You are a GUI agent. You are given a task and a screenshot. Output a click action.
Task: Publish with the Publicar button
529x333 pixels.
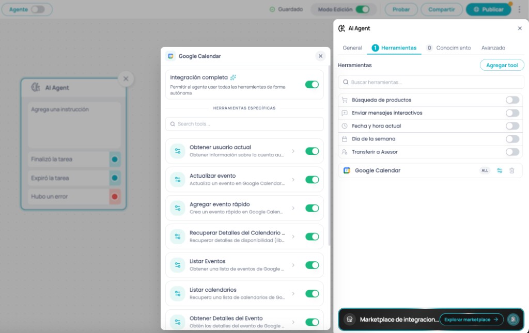coord(489,9)
